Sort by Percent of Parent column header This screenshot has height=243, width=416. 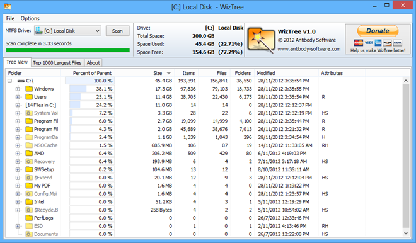(x=88, y=73)
